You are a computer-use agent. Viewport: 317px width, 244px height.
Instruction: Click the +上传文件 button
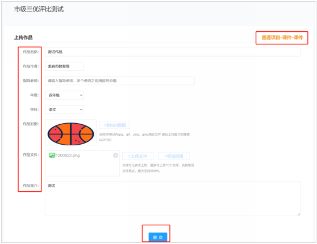coord(137,156)
